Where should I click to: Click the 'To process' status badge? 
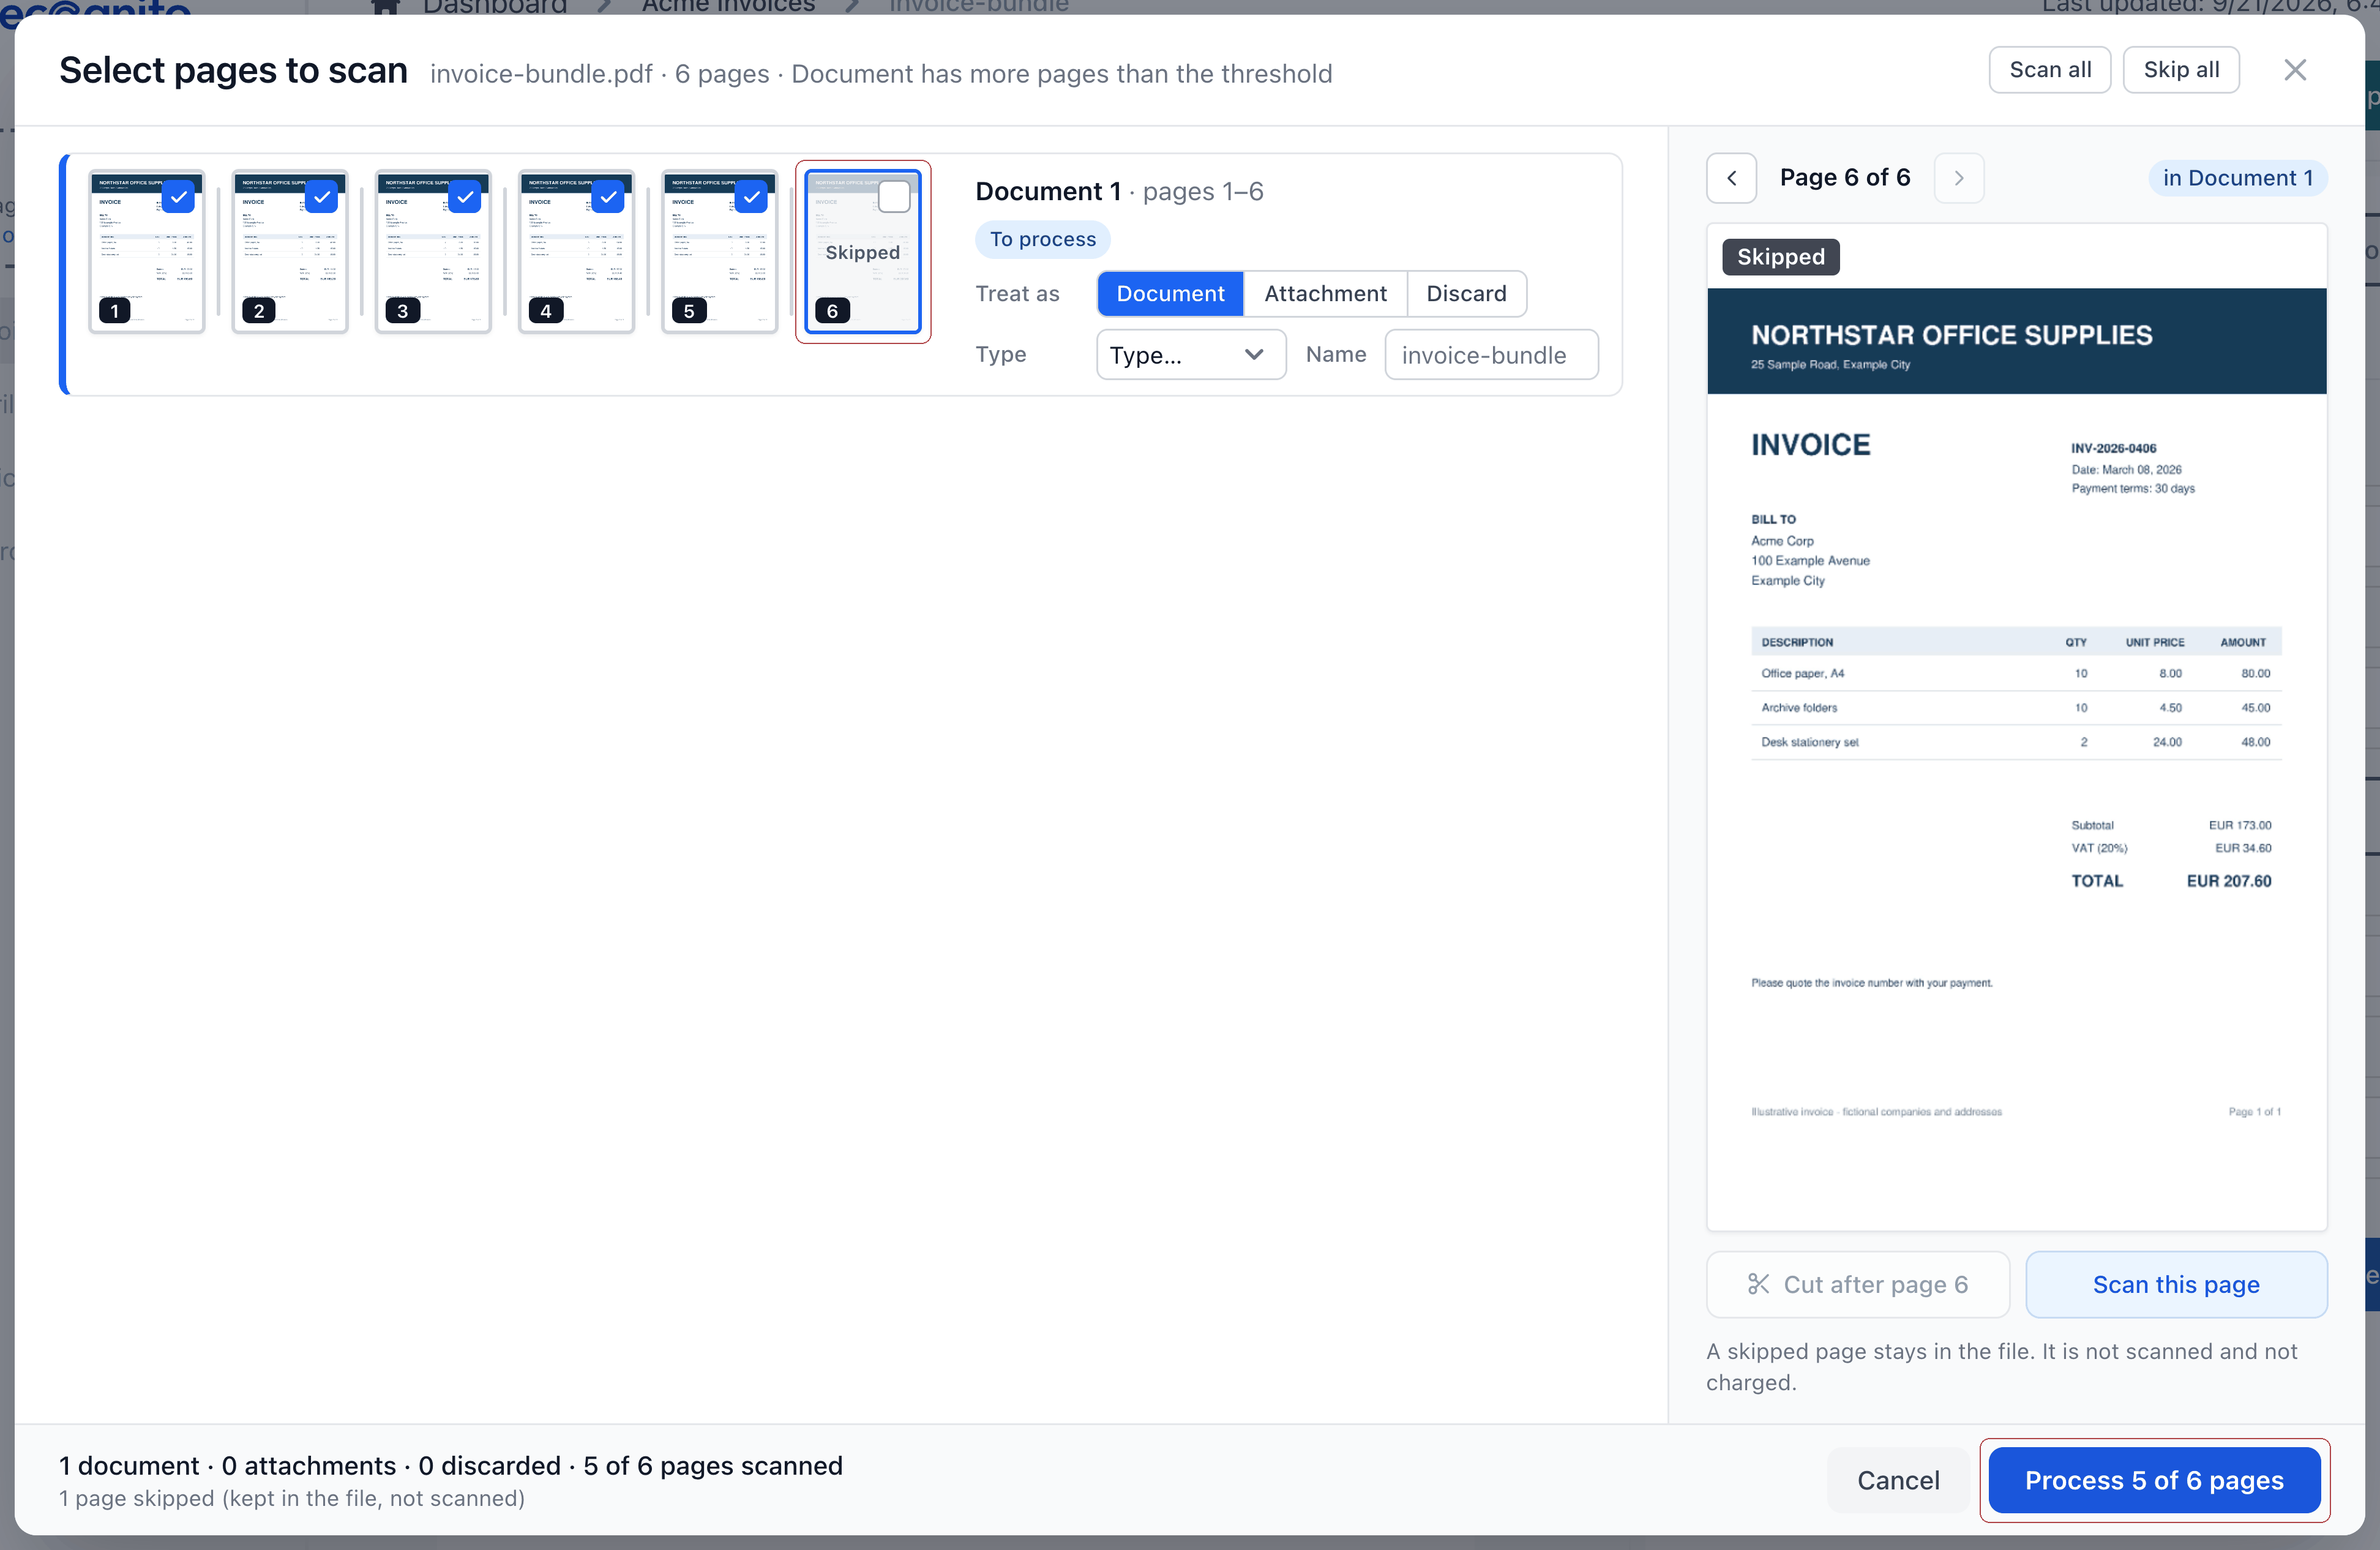[1043, 239]
